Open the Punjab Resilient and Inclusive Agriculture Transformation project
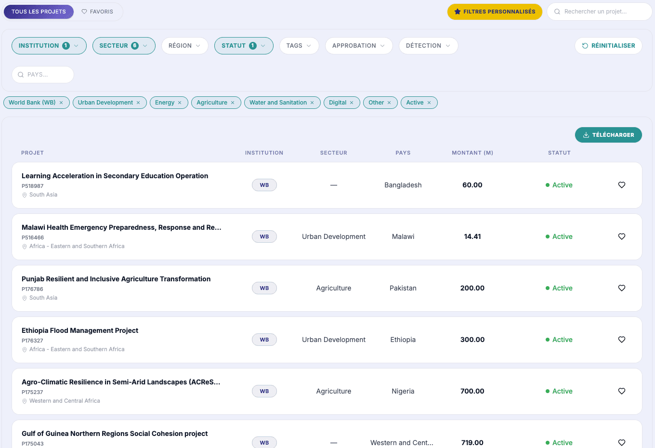The height and width of the screenshot is (448, 655). (116, 279)
